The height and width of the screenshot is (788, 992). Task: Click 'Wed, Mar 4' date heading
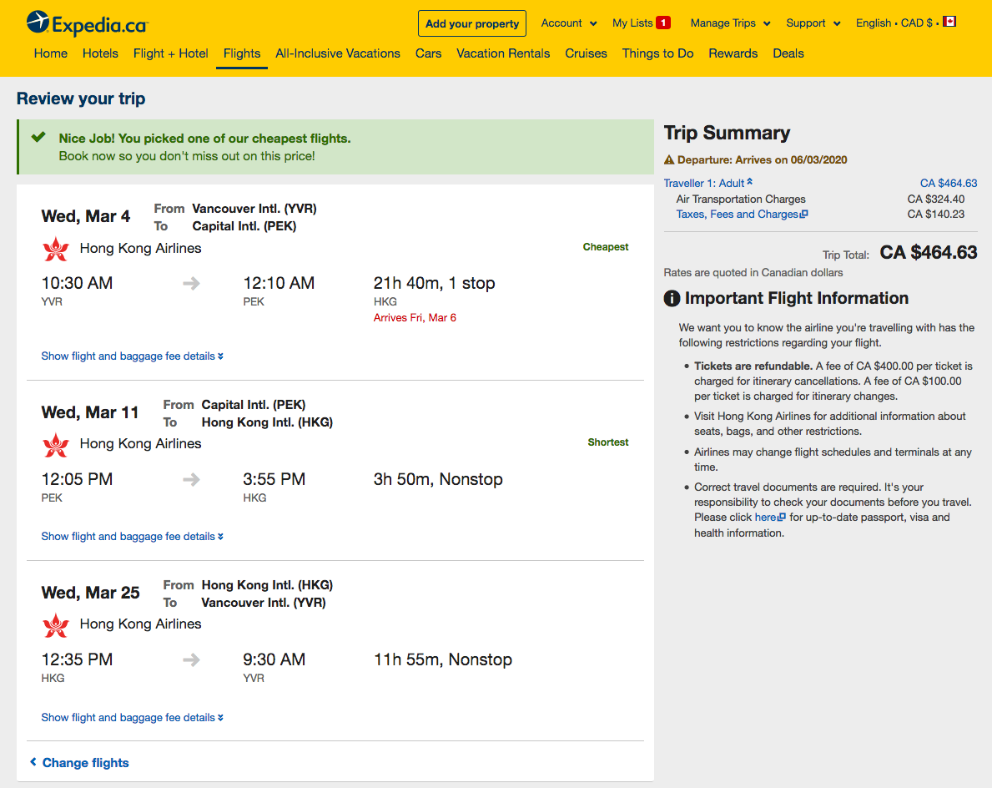(85, 216)
